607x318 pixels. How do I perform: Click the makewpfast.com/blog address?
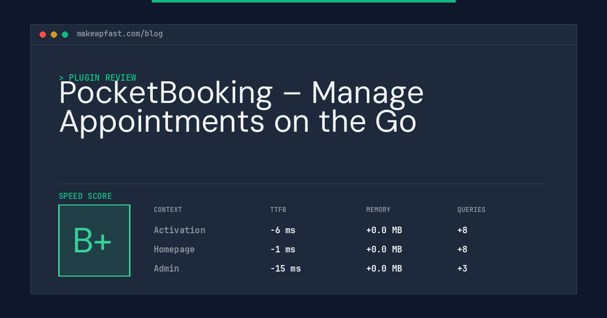coord(120,34)
